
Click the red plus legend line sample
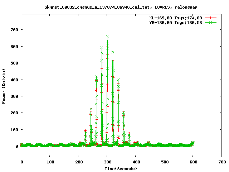pyautogui.click(x=210, y=18)
